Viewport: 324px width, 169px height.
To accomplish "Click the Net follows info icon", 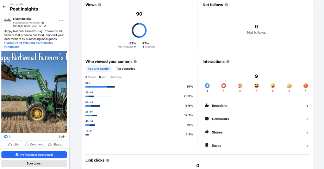I will coord(226,5).
